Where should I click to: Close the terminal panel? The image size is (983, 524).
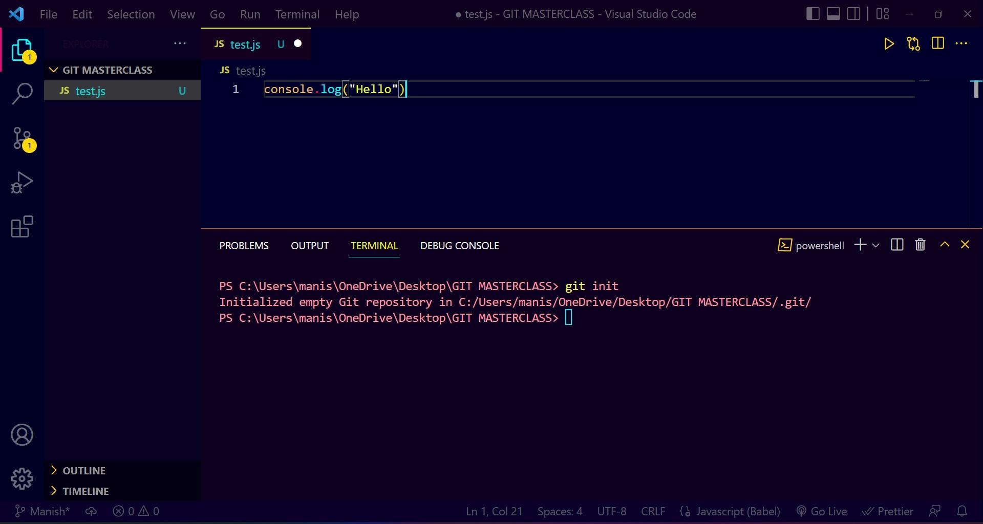click(x=965, y=245)
